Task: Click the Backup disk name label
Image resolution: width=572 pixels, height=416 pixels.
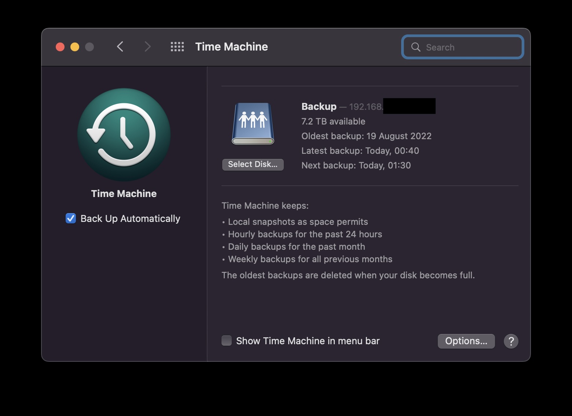Action: pyautogui.click(x=318, y=106)
